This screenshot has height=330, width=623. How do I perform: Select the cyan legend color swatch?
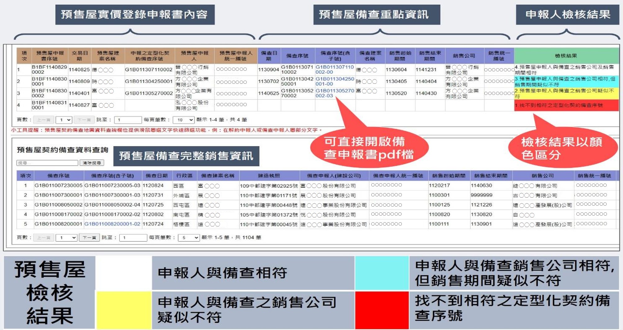pyautogui.click(x=382, y=273)
